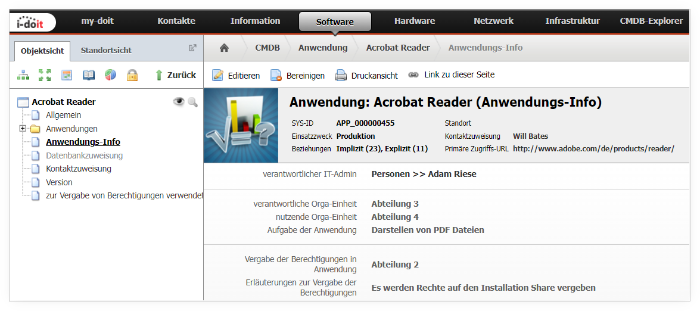Image resolution: width=700 pixels, height=311 pixels.
Task: Pop out the tree with detach icon
Action: 192,48
